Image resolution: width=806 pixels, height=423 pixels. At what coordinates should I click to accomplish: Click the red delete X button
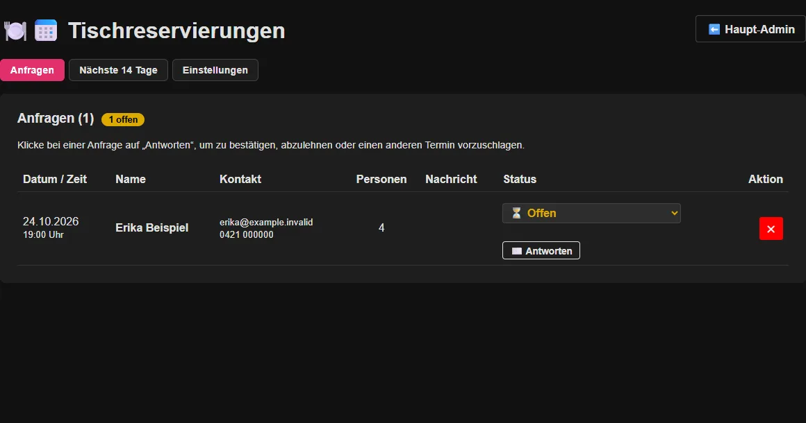coord(771,229)
